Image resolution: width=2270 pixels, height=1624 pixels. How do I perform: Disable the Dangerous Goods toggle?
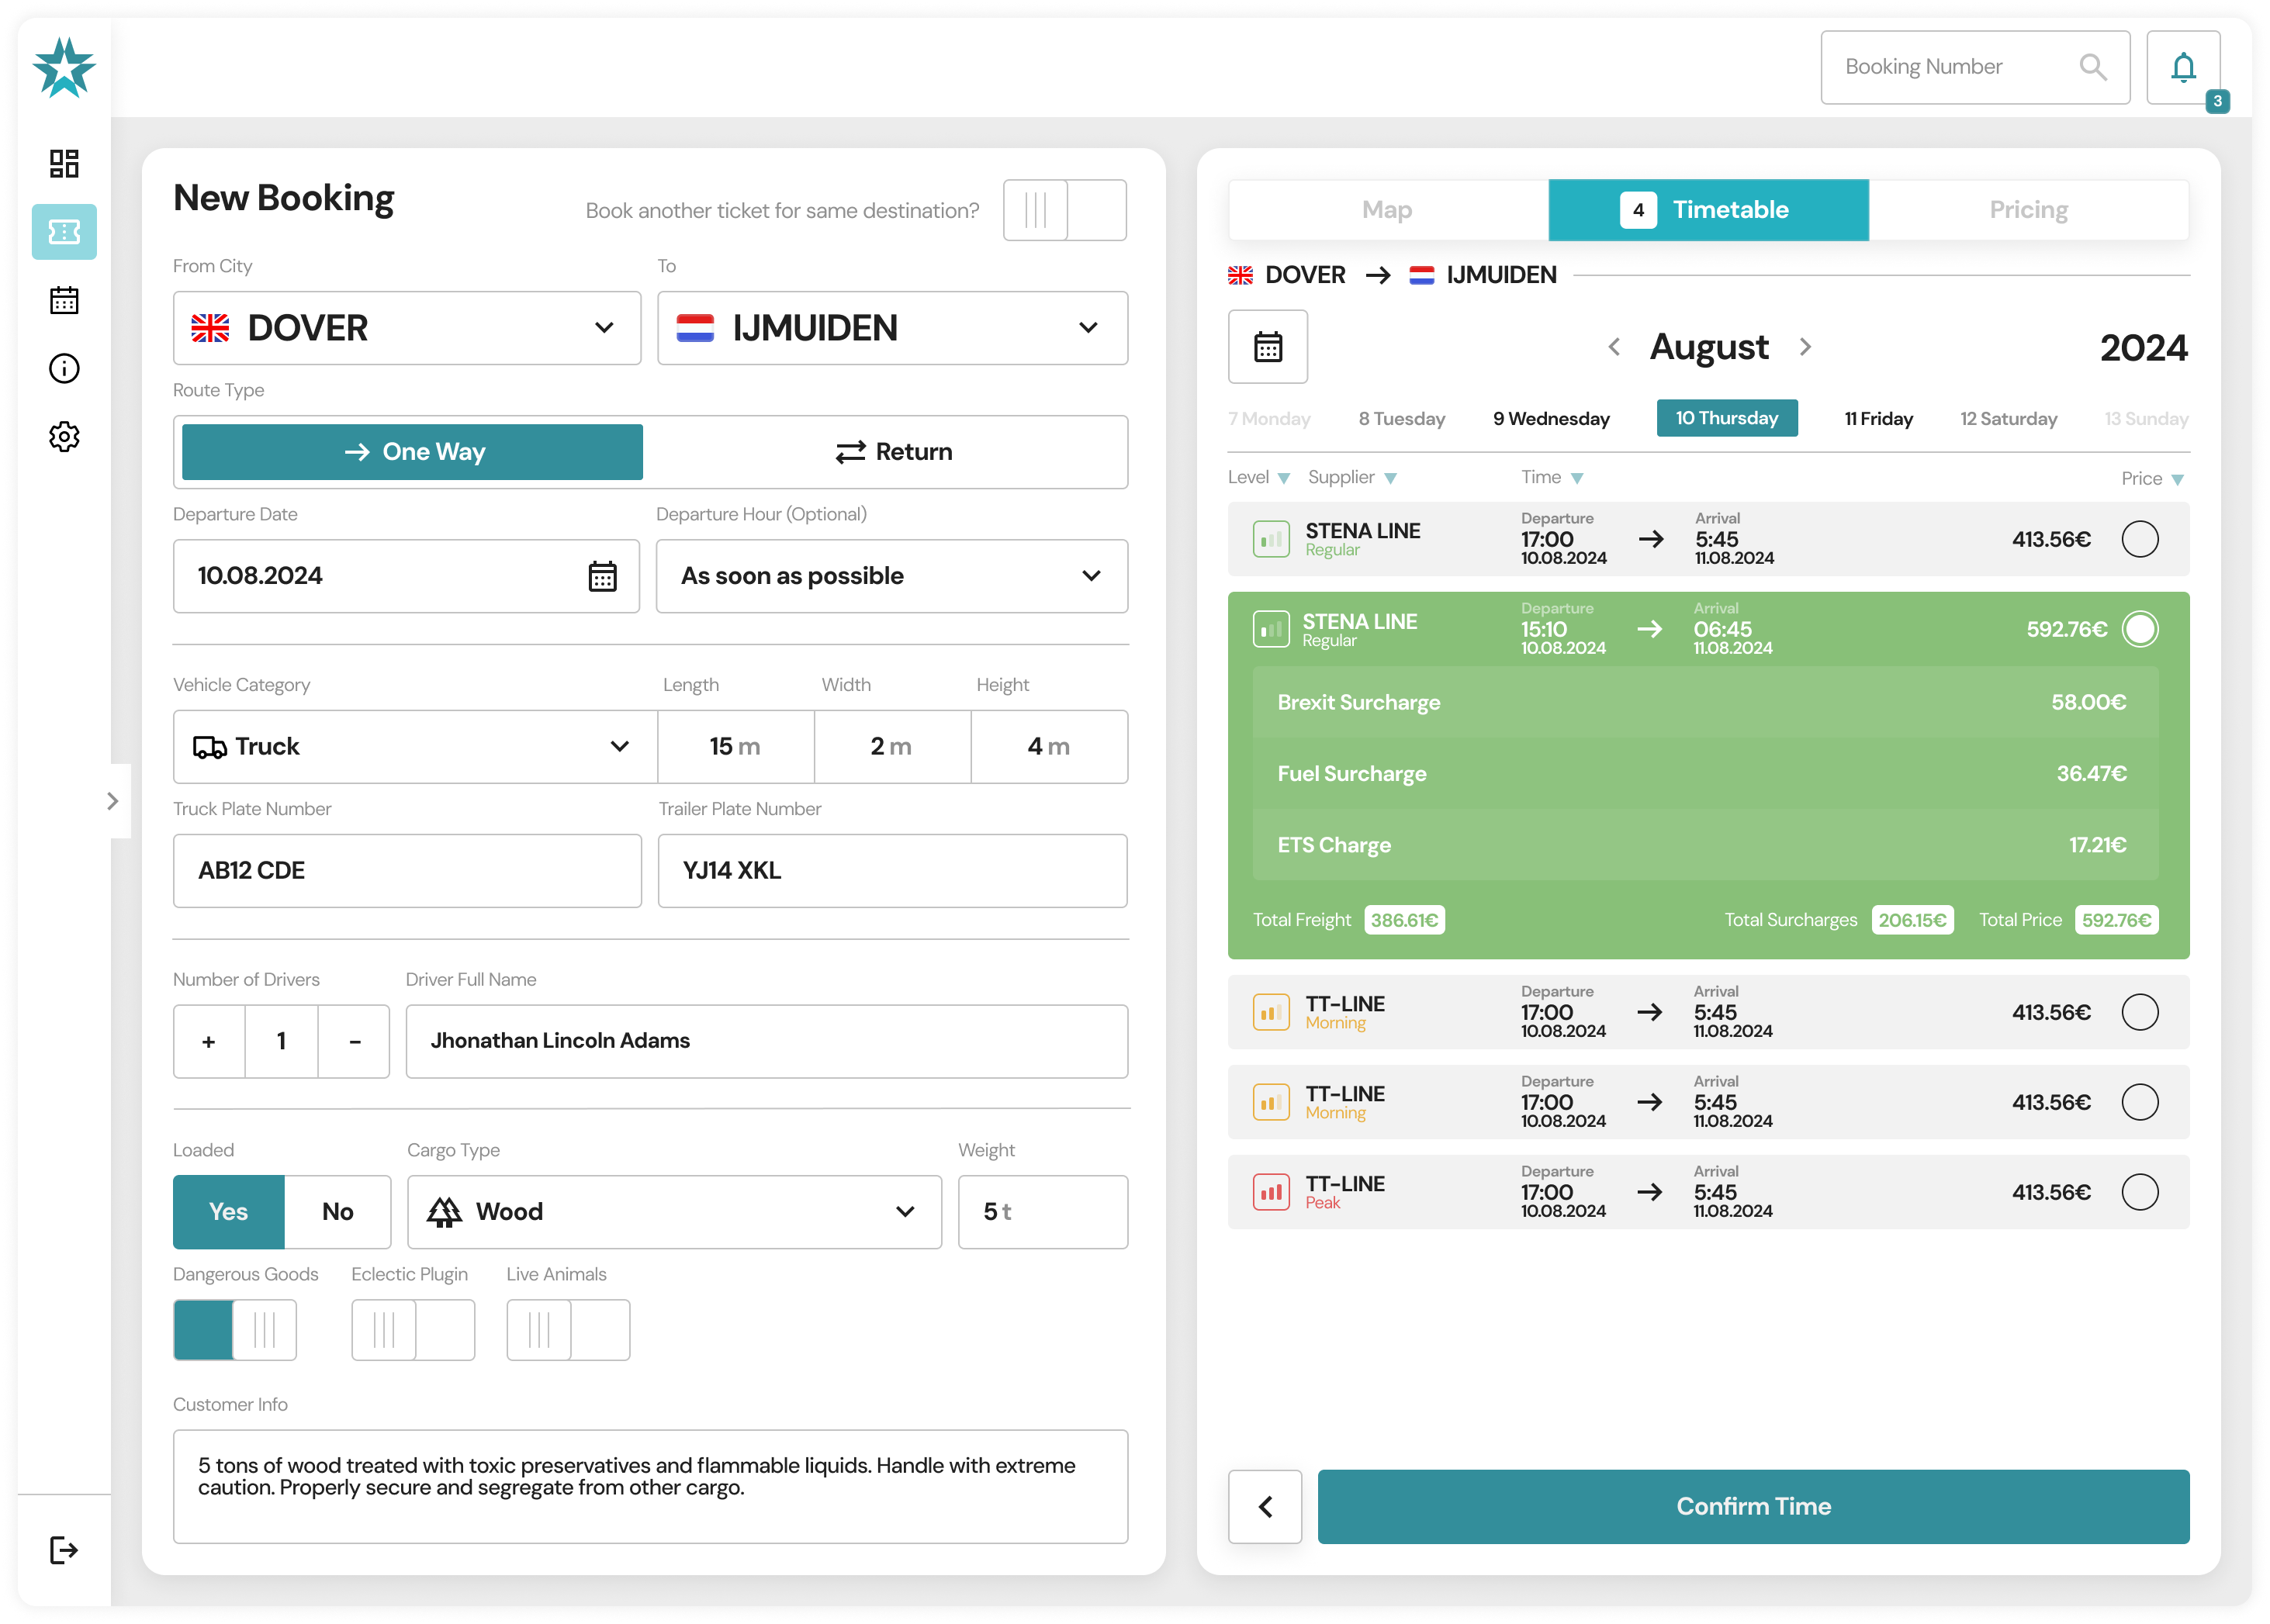click(235, 1330)
